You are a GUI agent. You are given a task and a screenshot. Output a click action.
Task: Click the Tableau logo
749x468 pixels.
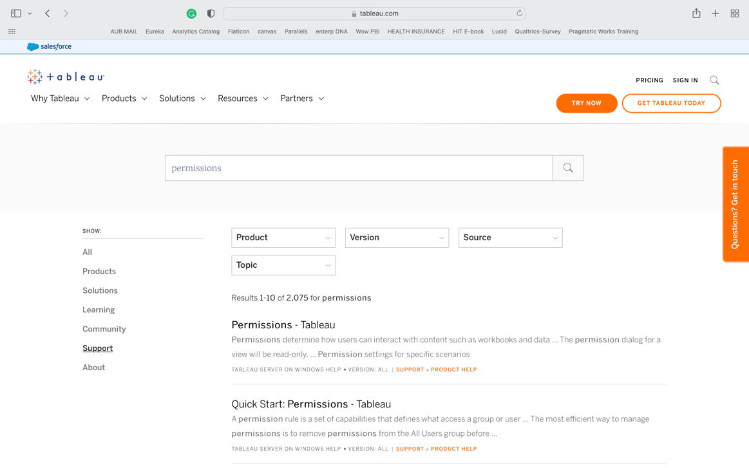(x=66, y=77)
